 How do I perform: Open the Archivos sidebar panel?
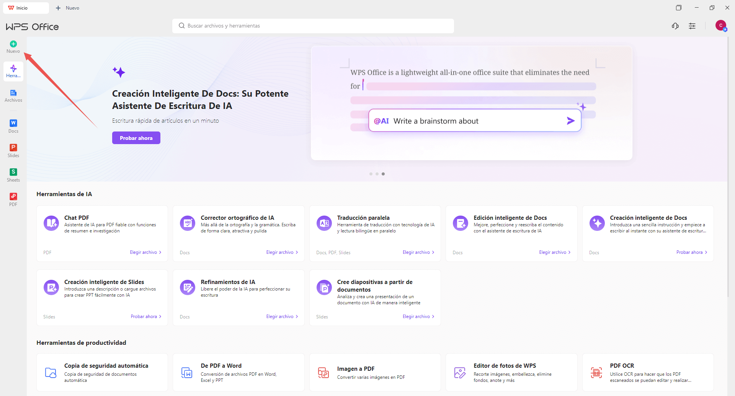coord(13,95)
